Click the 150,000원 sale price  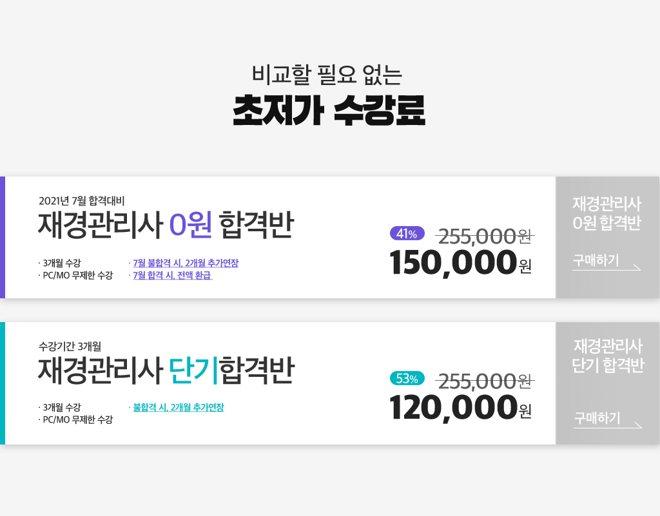pos(461,263)
